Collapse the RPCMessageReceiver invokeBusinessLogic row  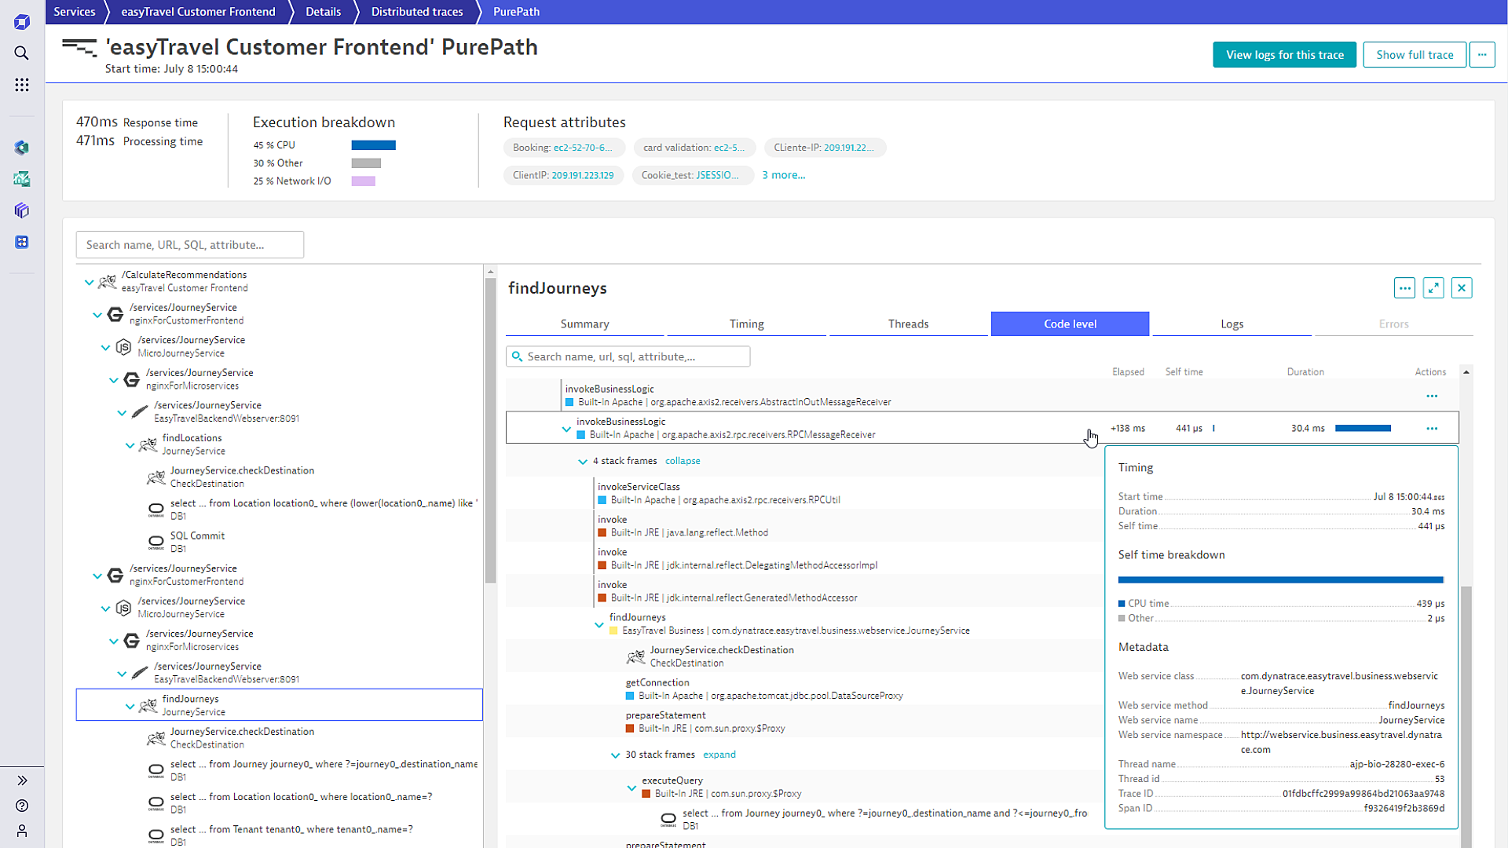coord(566,429)
